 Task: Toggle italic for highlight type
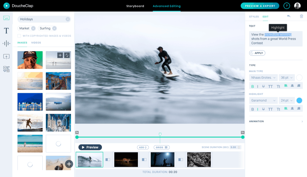pyautogui.click(x=258, y=109)
